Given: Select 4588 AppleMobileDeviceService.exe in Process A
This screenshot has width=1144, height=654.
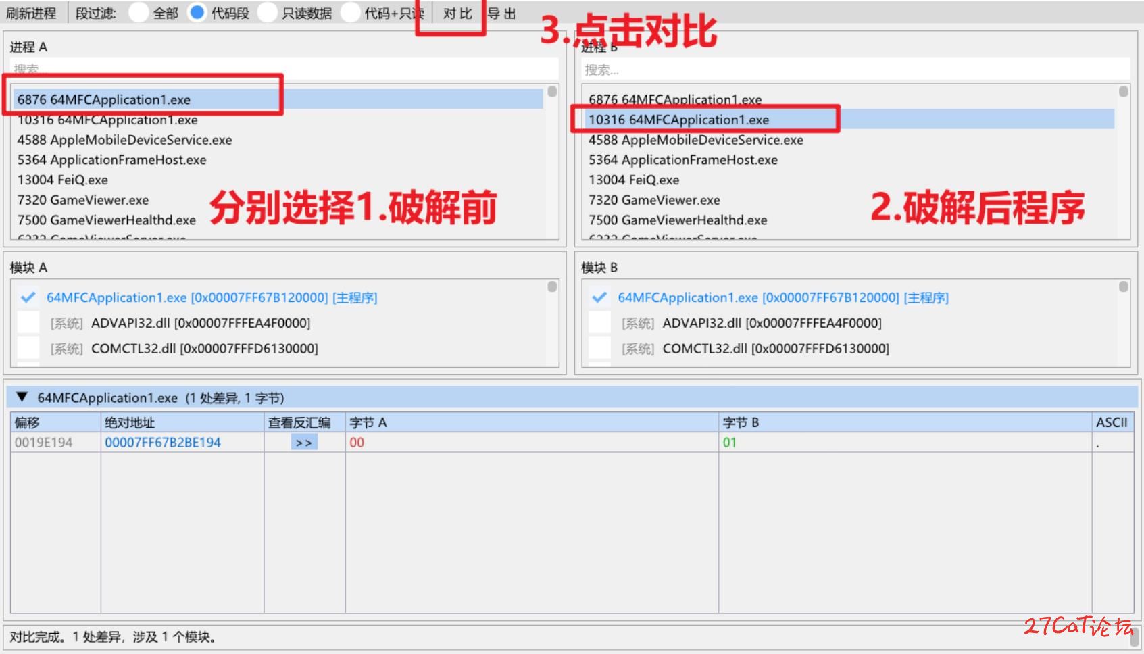Looking at the screenshot, I should pos(278,140).
